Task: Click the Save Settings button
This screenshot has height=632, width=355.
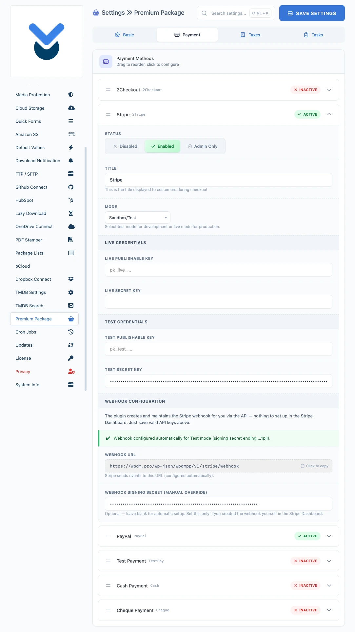Action: coord(312,13)
